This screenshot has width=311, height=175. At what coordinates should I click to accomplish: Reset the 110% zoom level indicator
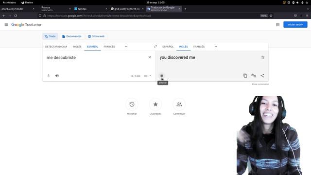(x=263, y=16)
